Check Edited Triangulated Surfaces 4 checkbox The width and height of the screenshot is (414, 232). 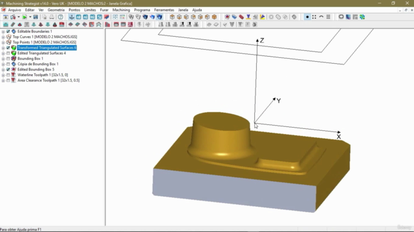click(x=8, y=53)
